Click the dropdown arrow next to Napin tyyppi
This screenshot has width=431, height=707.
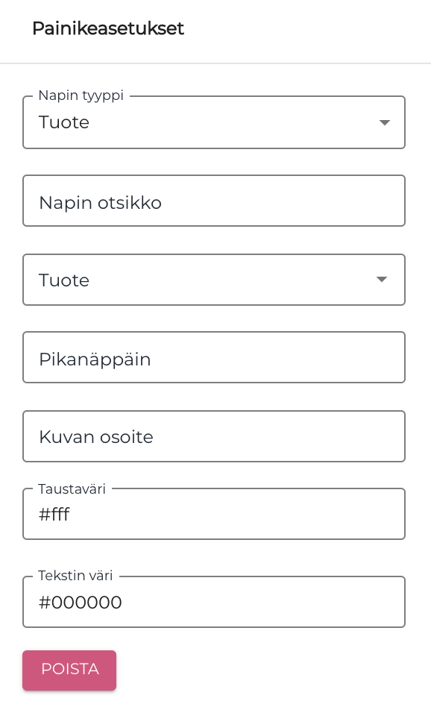click(x=385, y=122)
